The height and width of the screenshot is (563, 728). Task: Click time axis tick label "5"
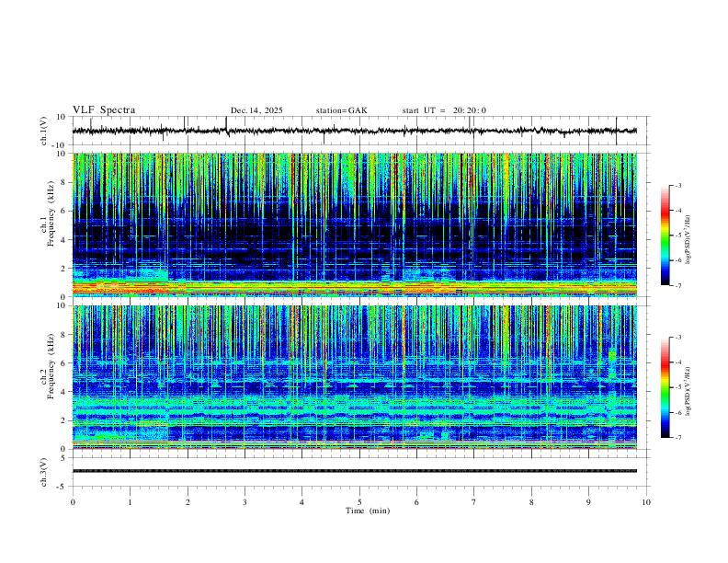click(359, 502)
